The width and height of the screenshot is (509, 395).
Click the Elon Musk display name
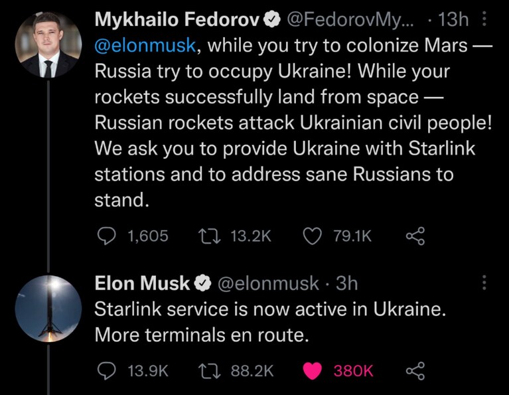point(142,283)
